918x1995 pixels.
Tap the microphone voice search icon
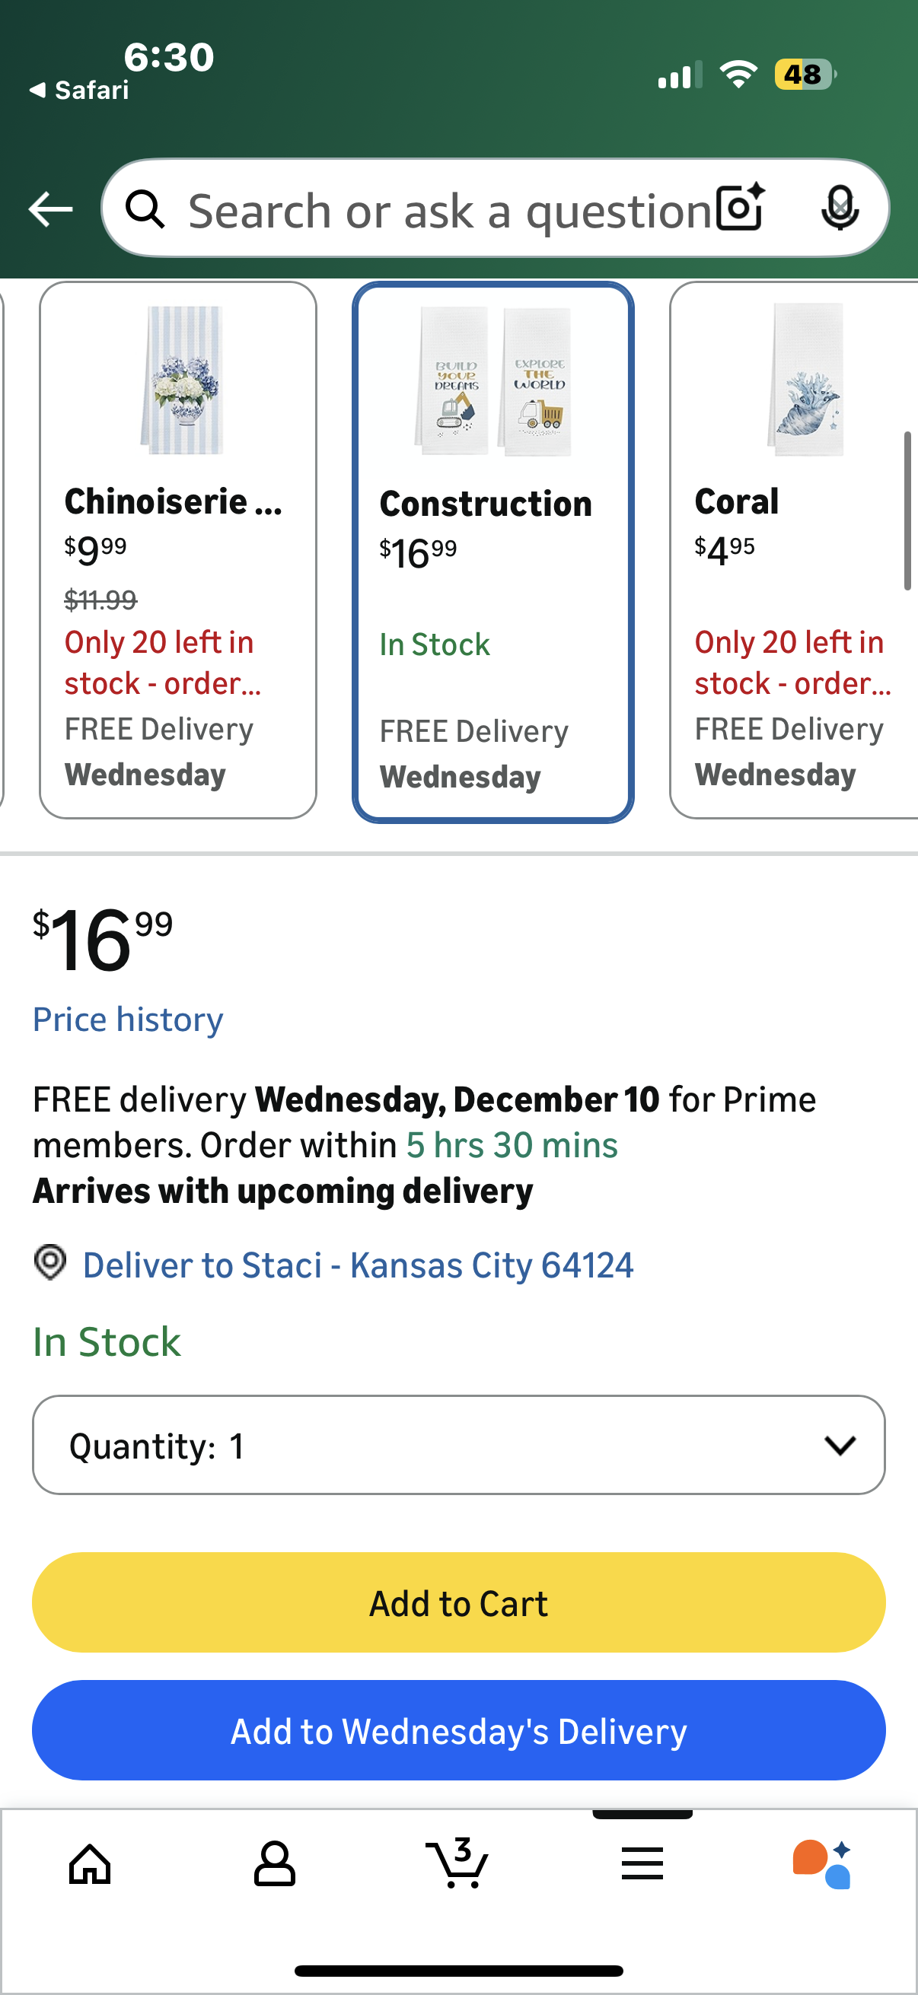(x=839, y=208)
